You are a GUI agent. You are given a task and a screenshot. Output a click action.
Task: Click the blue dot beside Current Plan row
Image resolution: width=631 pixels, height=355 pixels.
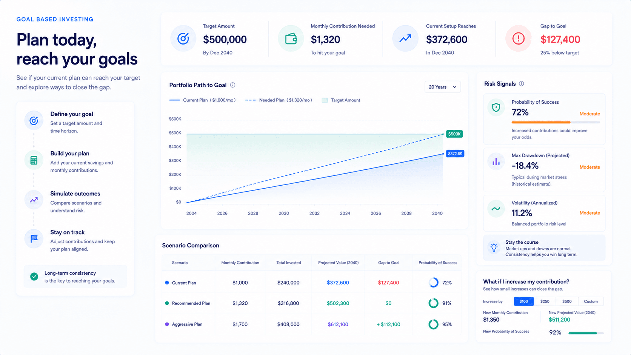[167, 283]
